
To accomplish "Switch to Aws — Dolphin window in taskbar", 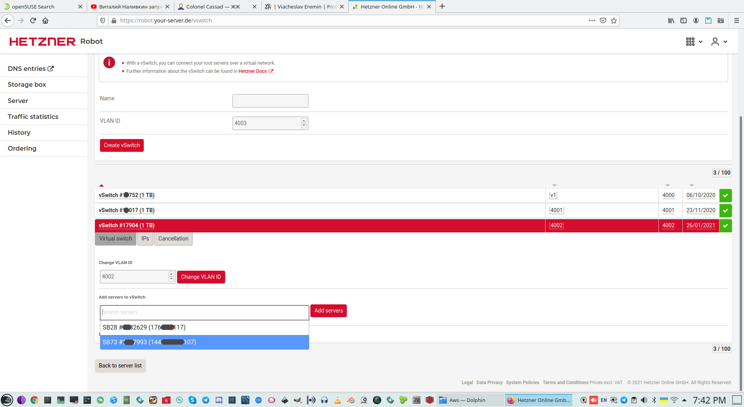I will tap(470, 400).
